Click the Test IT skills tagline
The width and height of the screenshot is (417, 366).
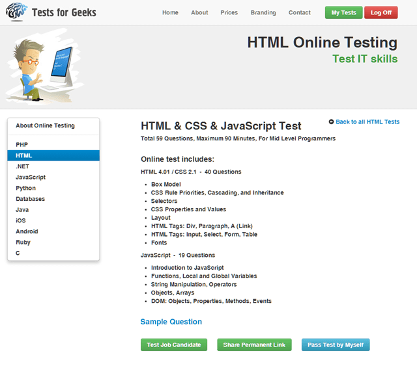click(x=365, y=59)
